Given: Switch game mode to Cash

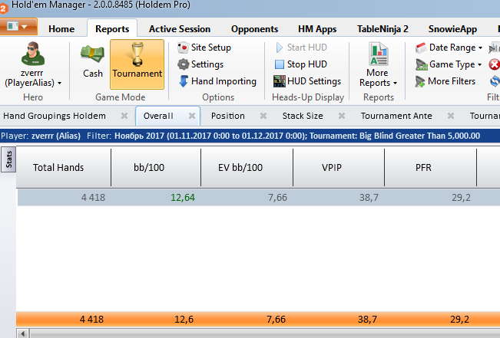Looking at the screenshot, I should click(x=92, y=61).
